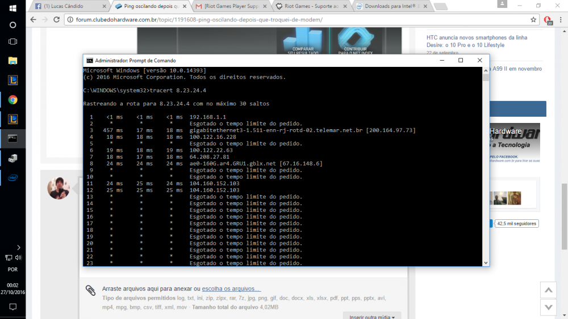Open the Chrome three-dot menu
This screenshot has width=568, height=319.
560,19
